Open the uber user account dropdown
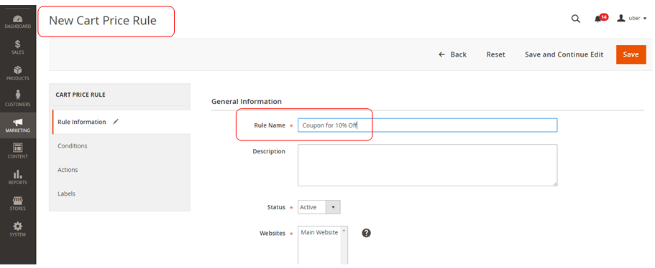655x268 pixels. 632,19
